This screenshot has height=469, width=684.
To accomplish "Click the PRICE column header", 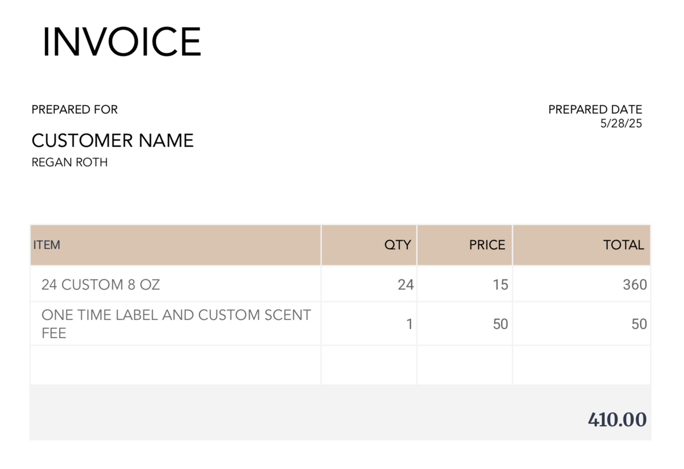I will pos(465,245).
